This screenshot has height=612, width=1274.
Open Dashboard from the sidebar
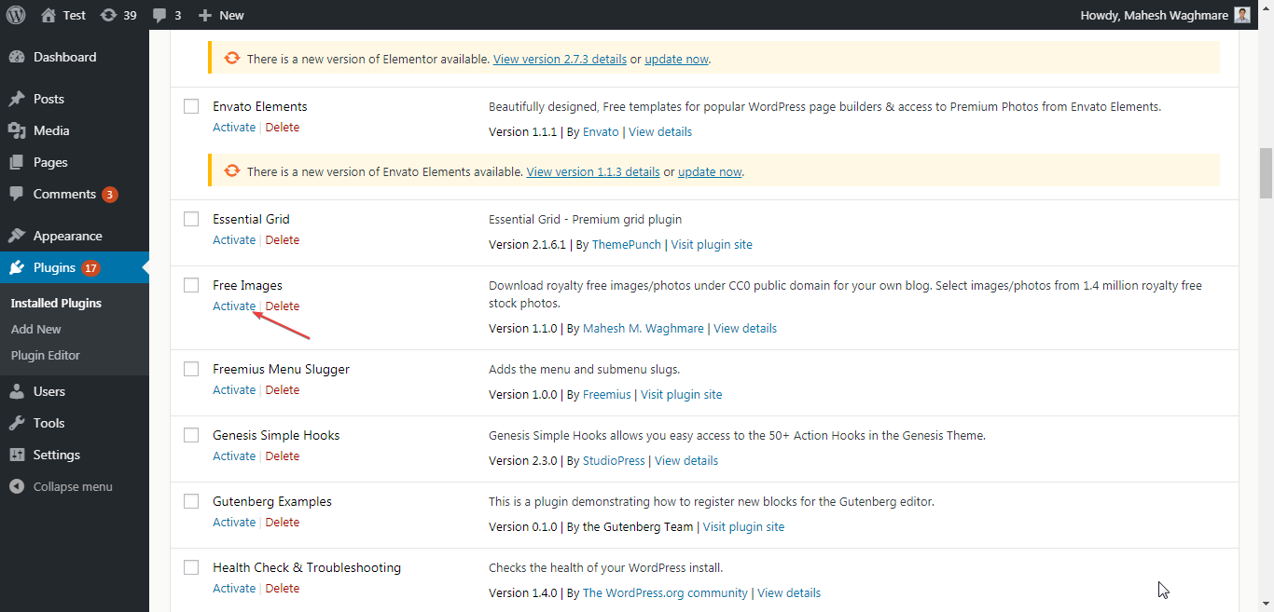click(64, 57)
